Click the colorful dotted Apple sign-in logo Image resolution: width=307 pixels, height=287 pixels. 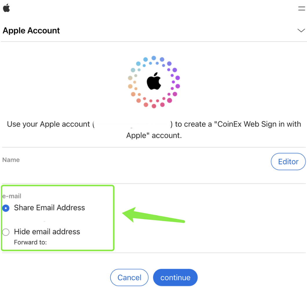tap(154, 82)
